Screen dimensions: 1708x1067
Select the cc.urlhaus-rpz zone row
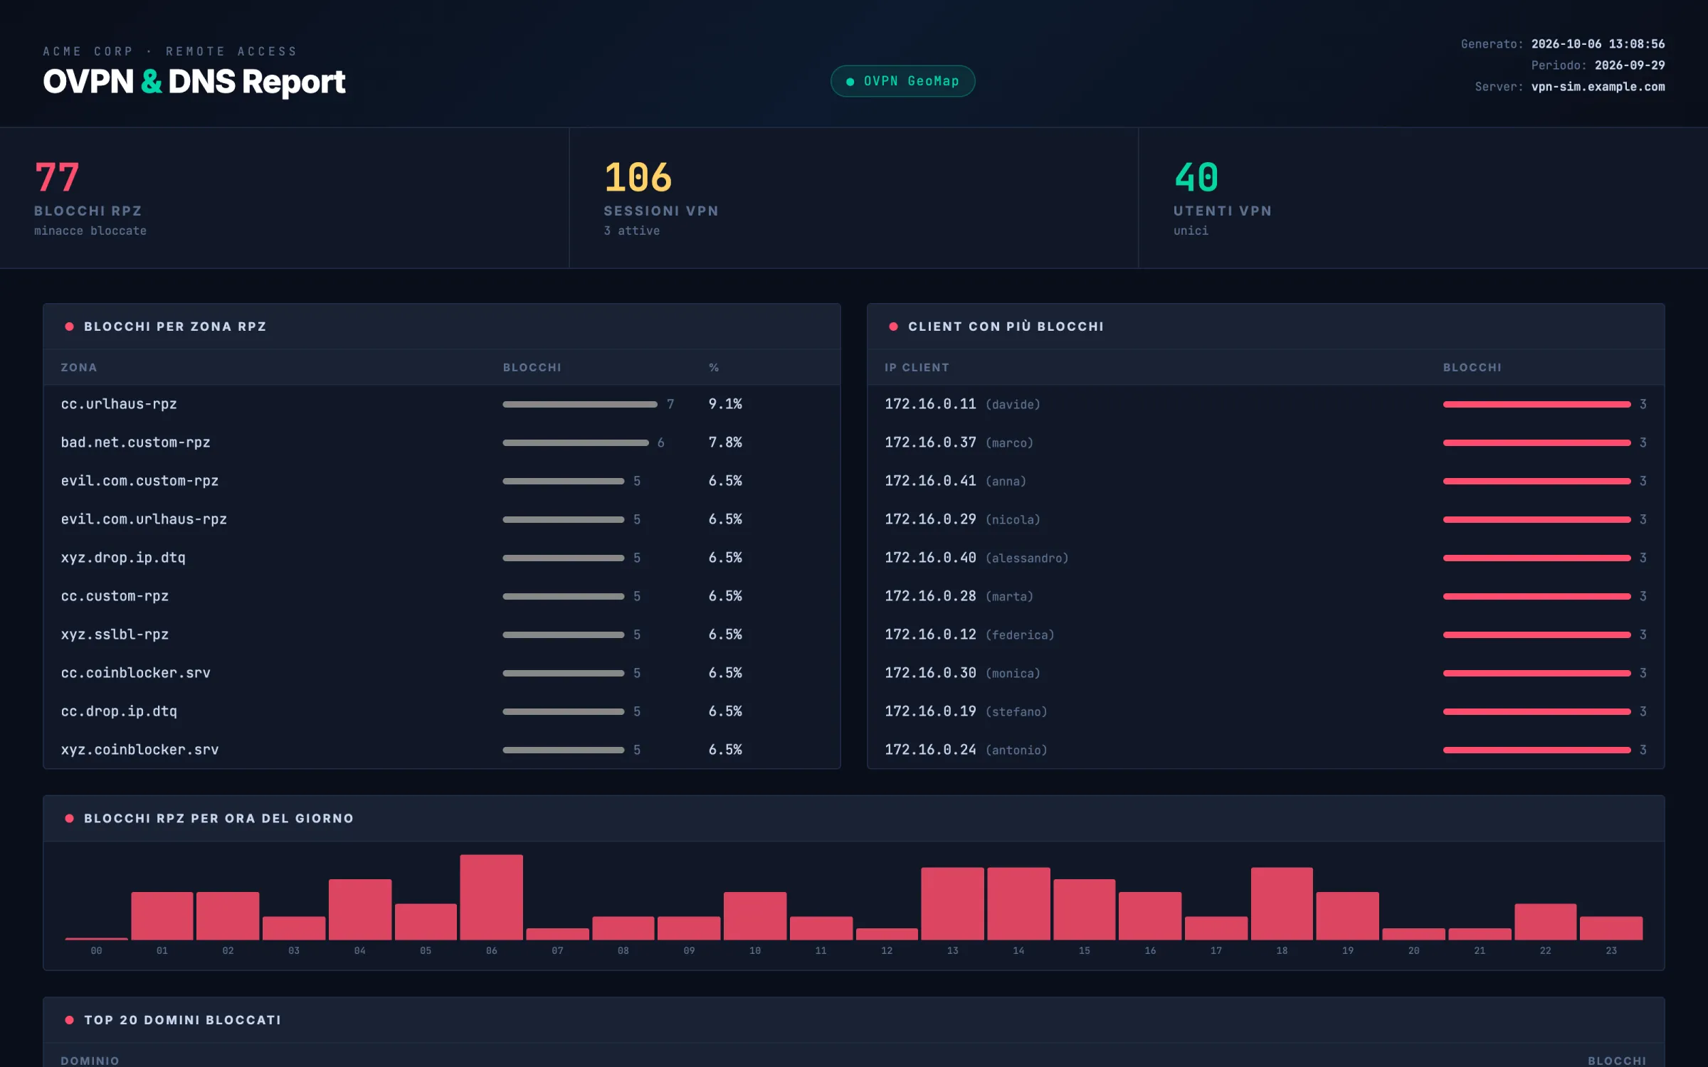(x=442, y=404)
